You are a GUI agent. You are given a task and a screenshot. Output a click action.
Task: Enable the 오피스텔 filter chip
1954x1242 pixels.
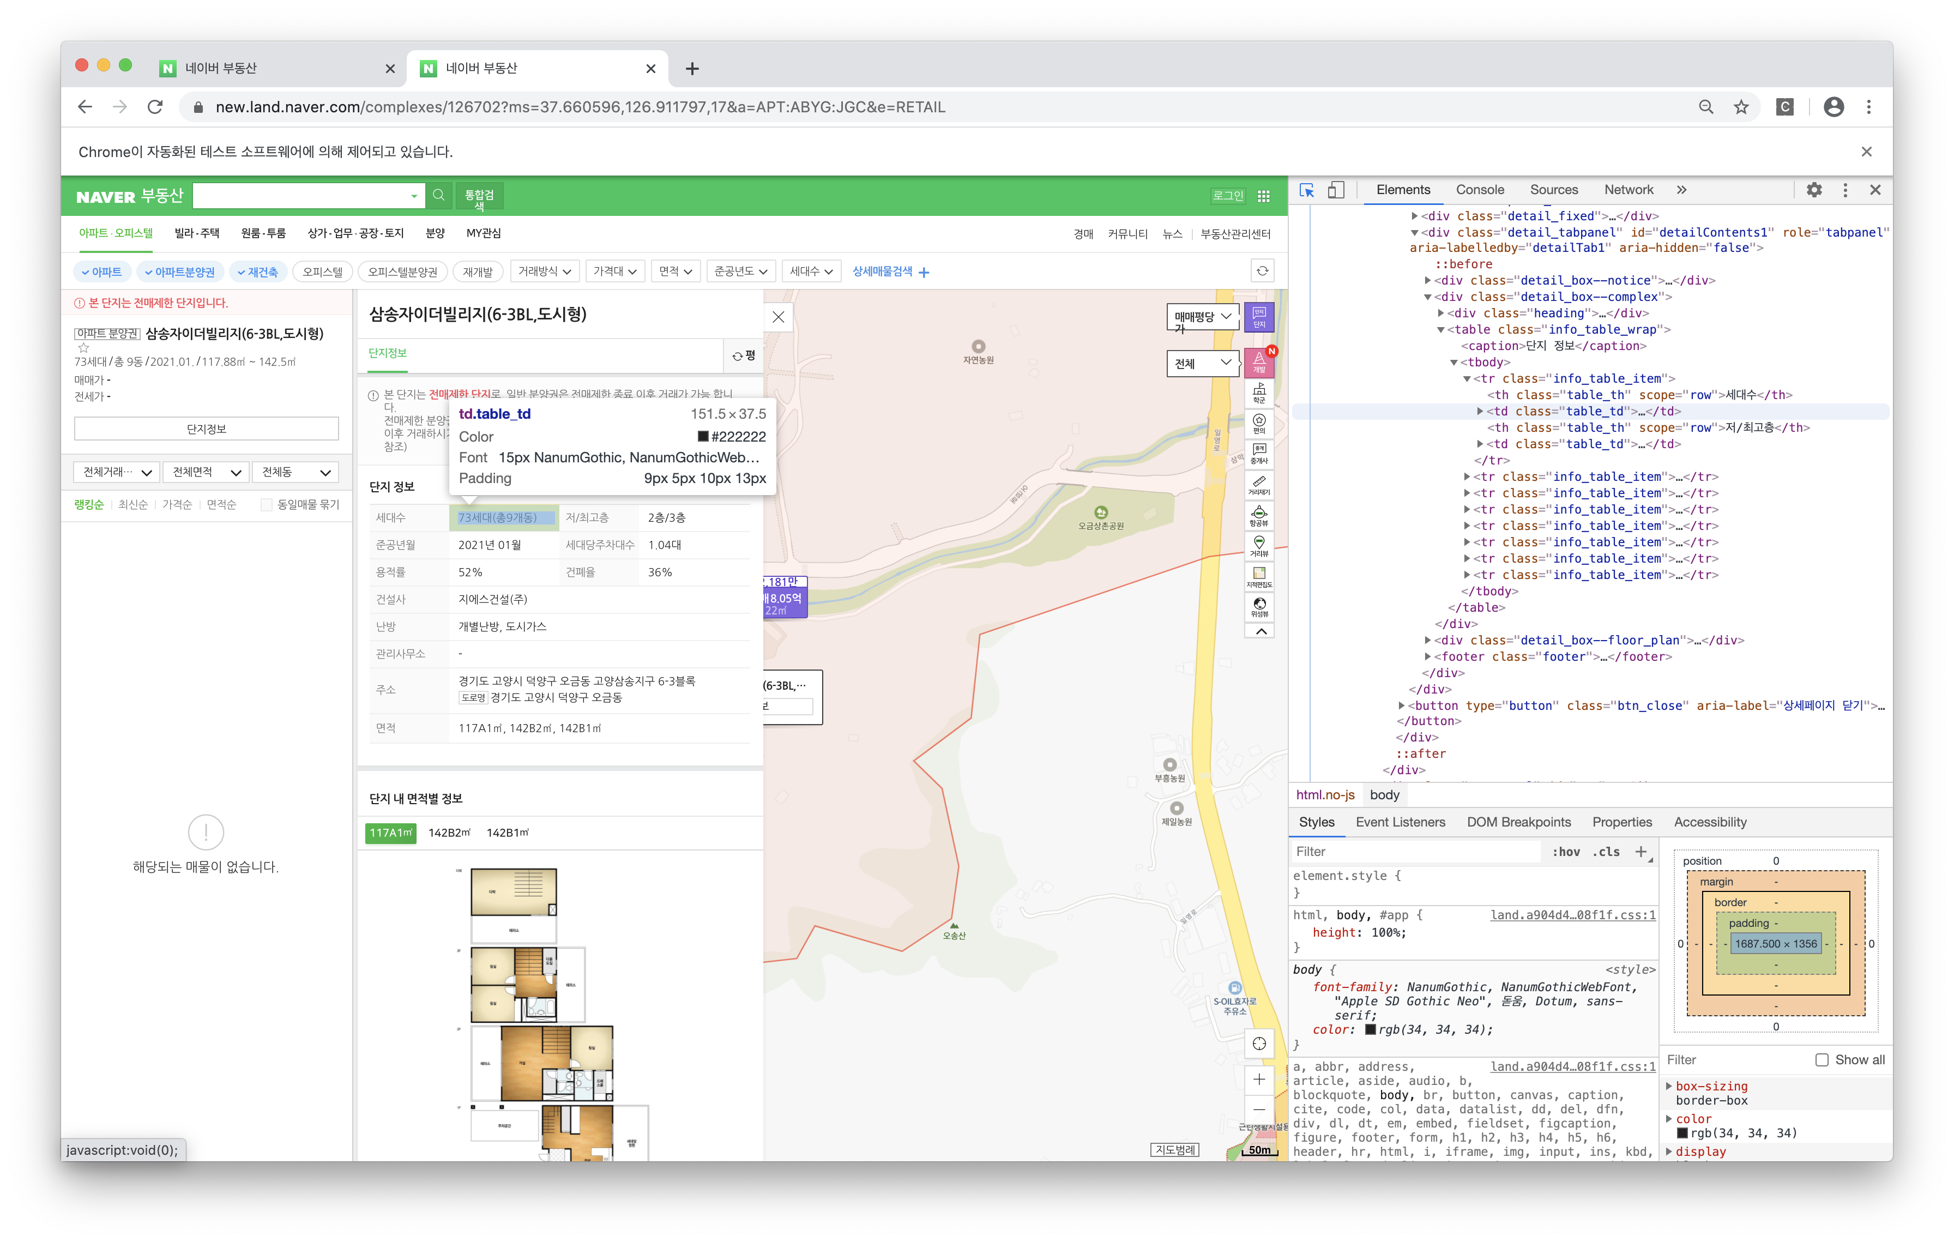pos(322,272)
